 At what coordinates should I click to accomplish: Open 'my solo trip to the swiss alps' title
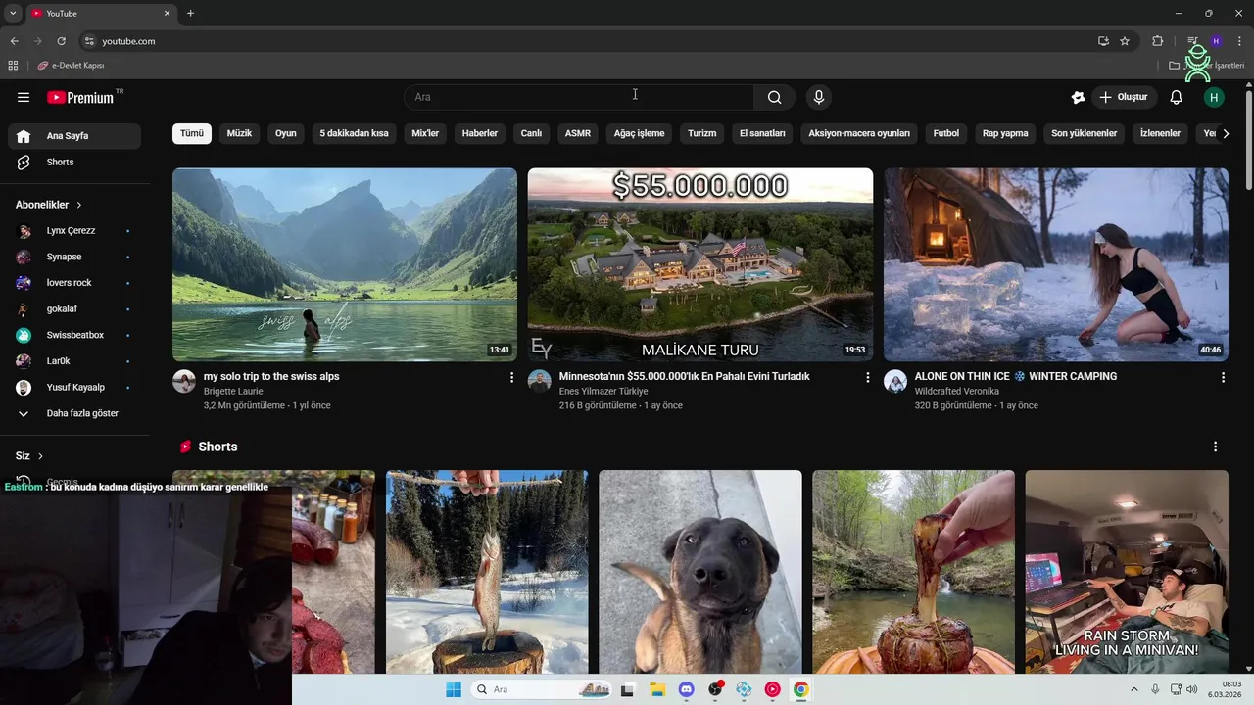[271, 376]
